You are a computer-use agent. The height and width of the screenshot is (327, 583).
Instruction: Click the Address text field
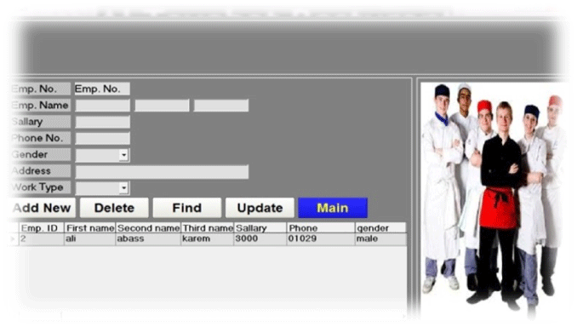[x=162, y=171]
